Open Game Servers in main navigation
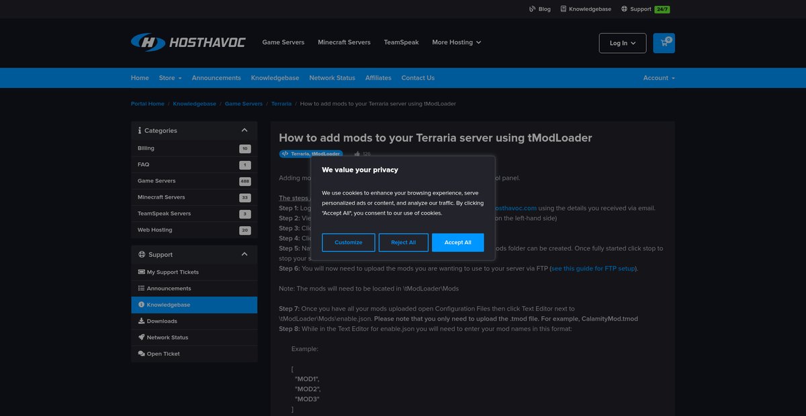This screenshot has width=806, height=416. (x=283, y=42)
